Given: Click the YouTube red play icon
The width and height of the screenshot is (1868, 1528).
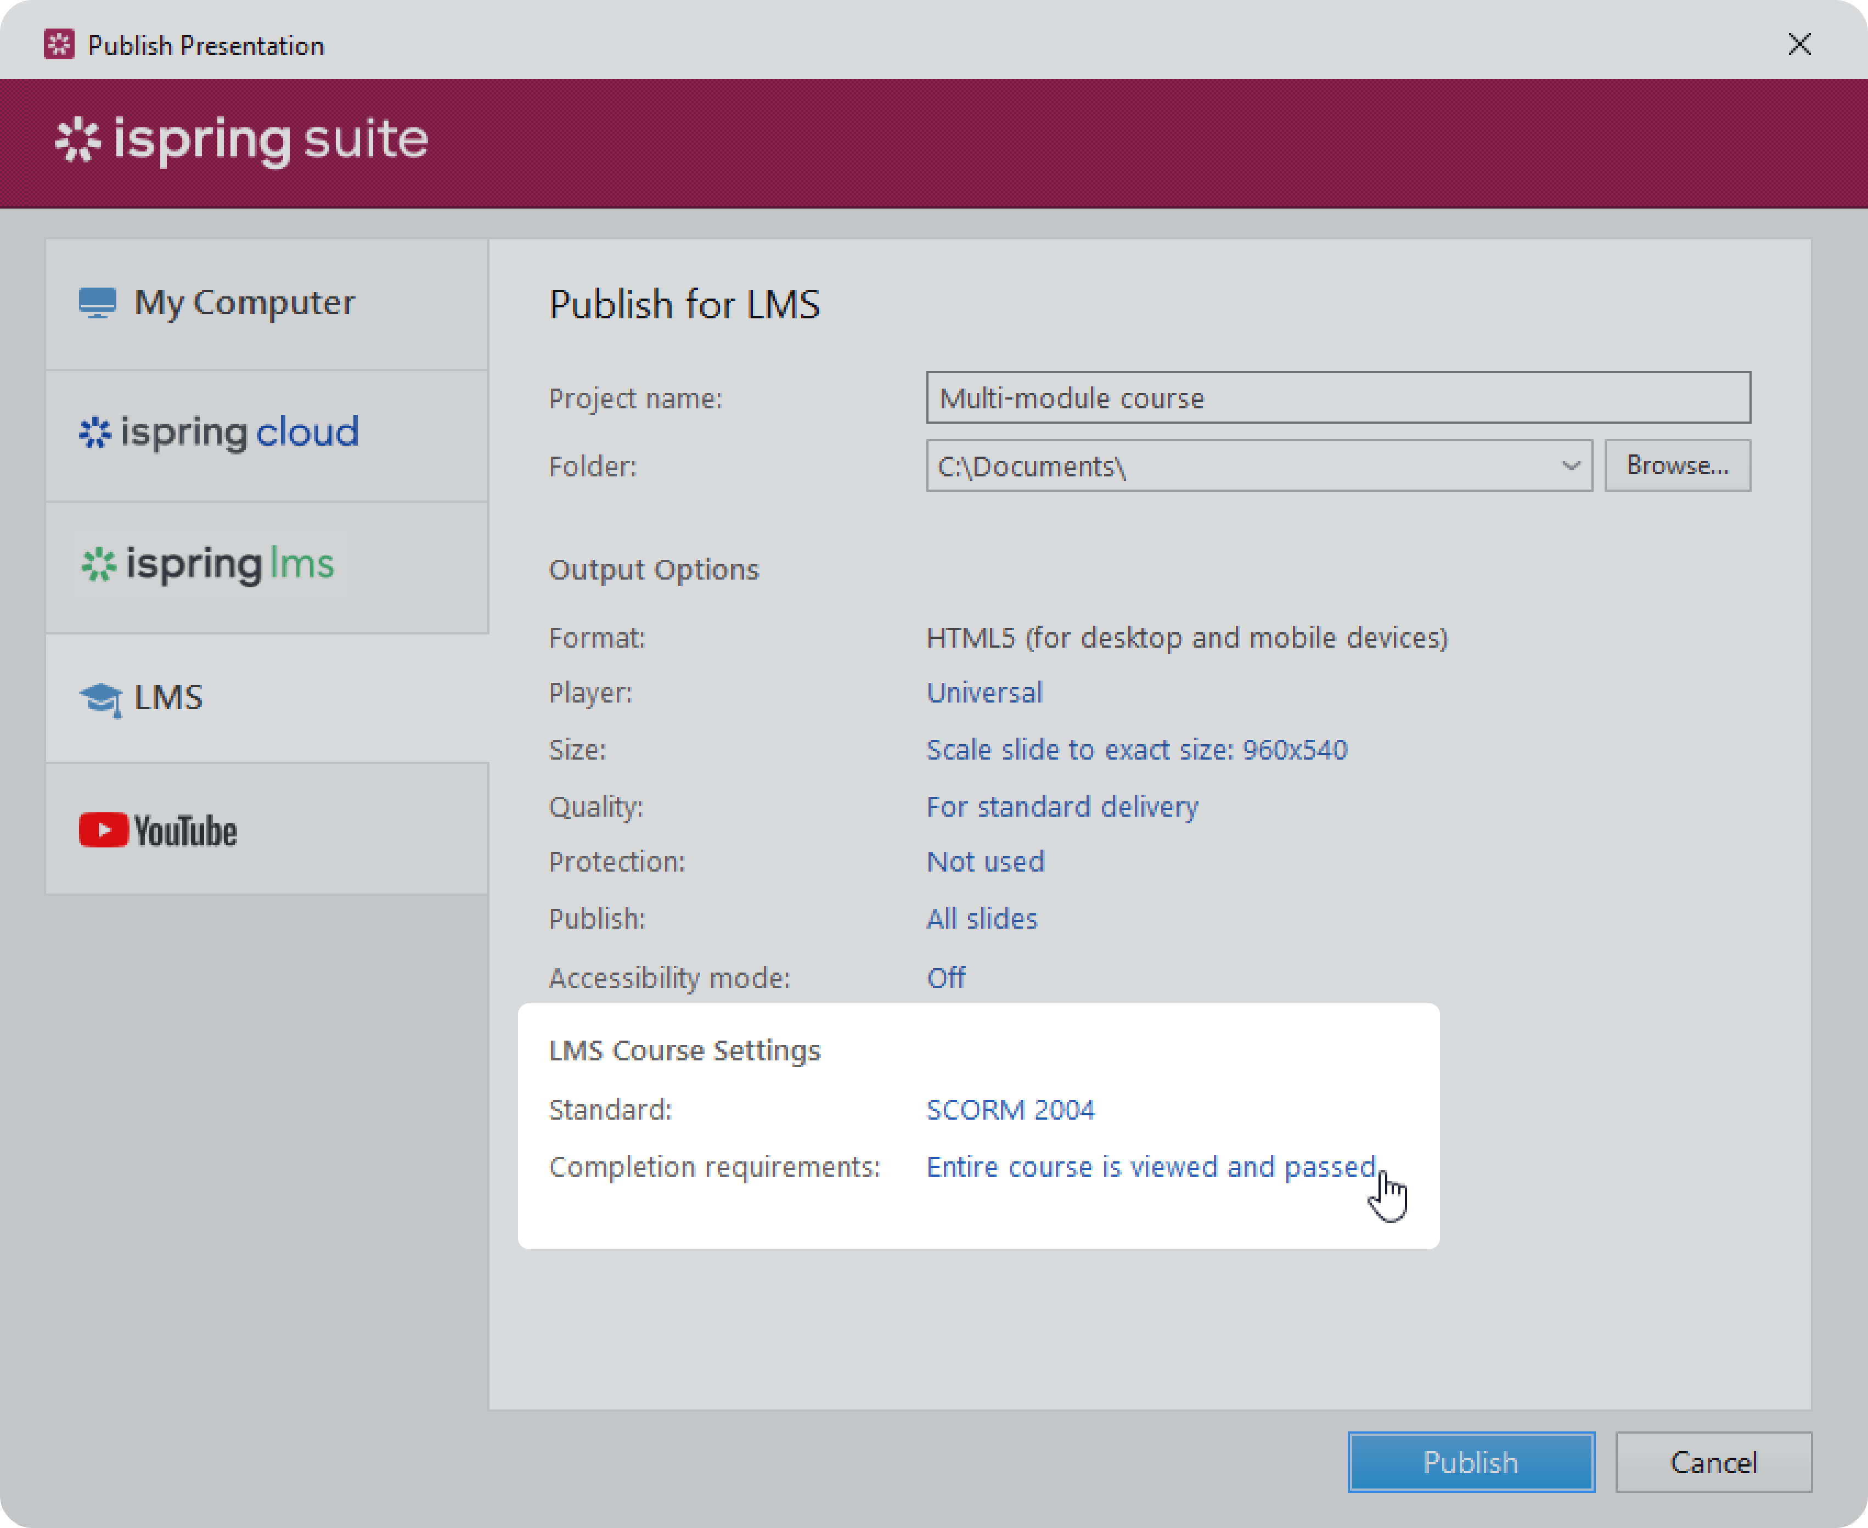Looking at the screenshot, I should point(103,830).
